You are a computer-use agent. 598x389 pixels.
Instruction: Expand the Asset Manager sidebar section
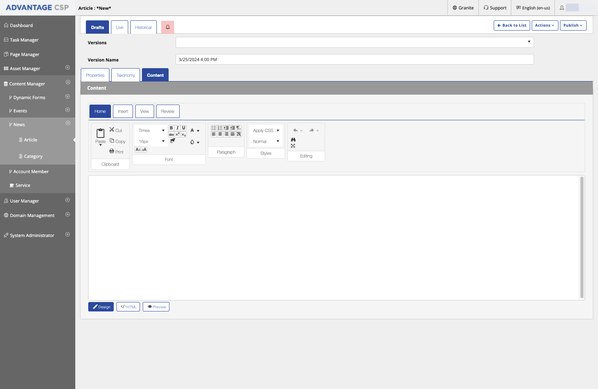(67, 68)
